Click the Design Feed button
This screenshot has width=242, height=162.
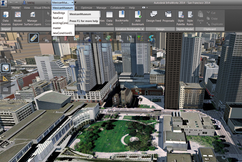[x=153, y=20]
